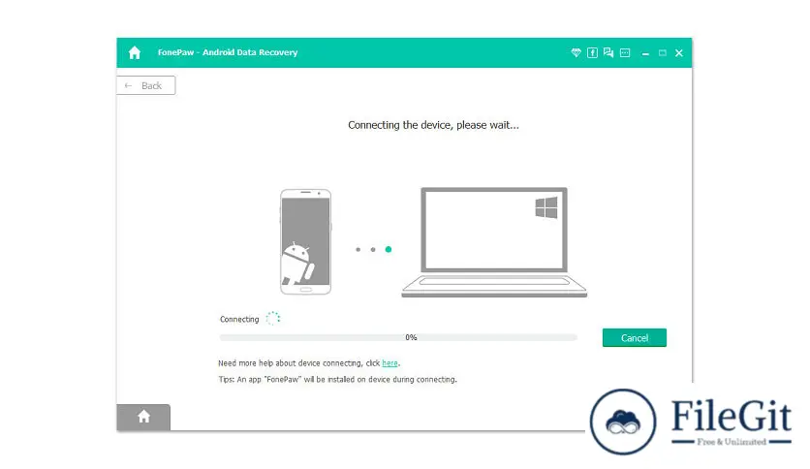Click the green animated connection dot
Image resolution: width=810 pixels, height=469 pixels.
[389, 249]
